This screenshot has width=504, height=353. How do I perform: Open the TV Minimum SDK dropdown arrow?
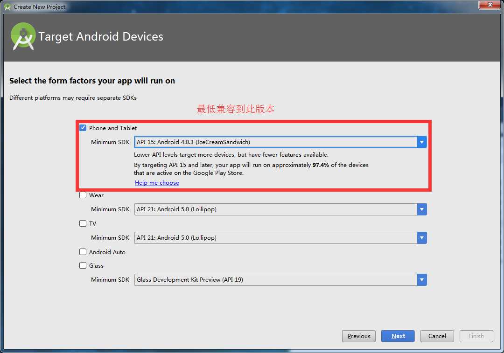pyautogui.click(x=422, y=238)
